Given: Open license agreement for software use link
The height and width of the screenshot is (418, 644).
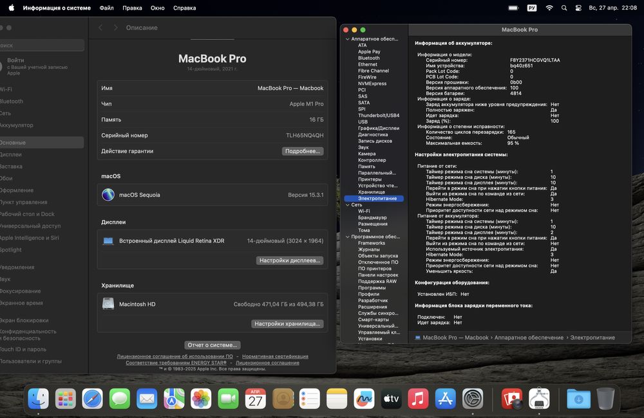Looking at the screenshot, I should (x=175, y=356).
